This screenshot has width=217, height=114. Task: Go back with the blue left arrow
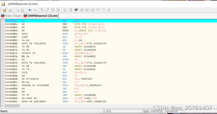pos(29,10)
